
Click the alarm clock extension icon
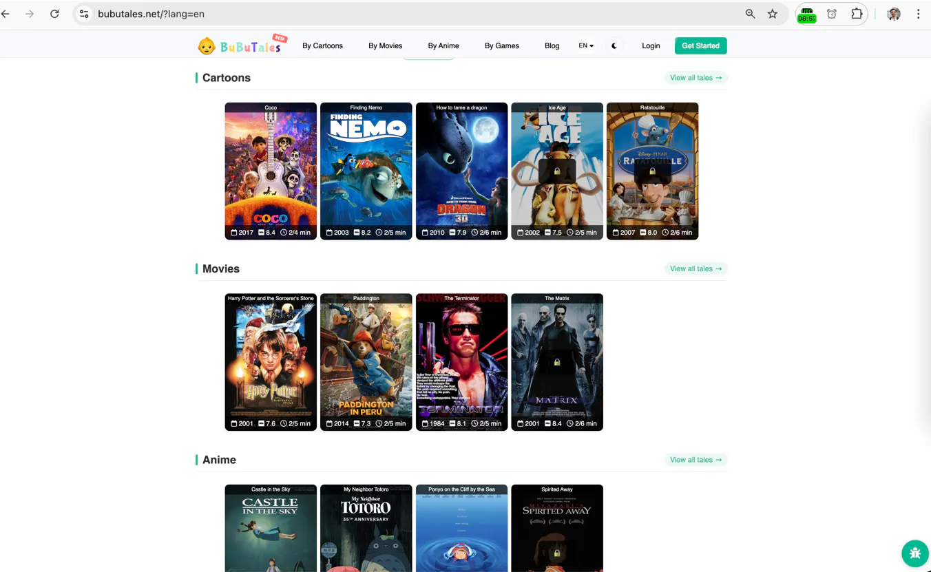[832, 14]
